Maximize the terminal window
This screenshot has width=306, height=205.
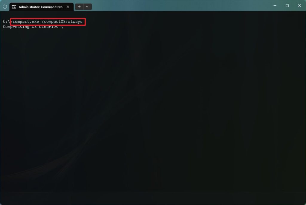coord(287,6)
